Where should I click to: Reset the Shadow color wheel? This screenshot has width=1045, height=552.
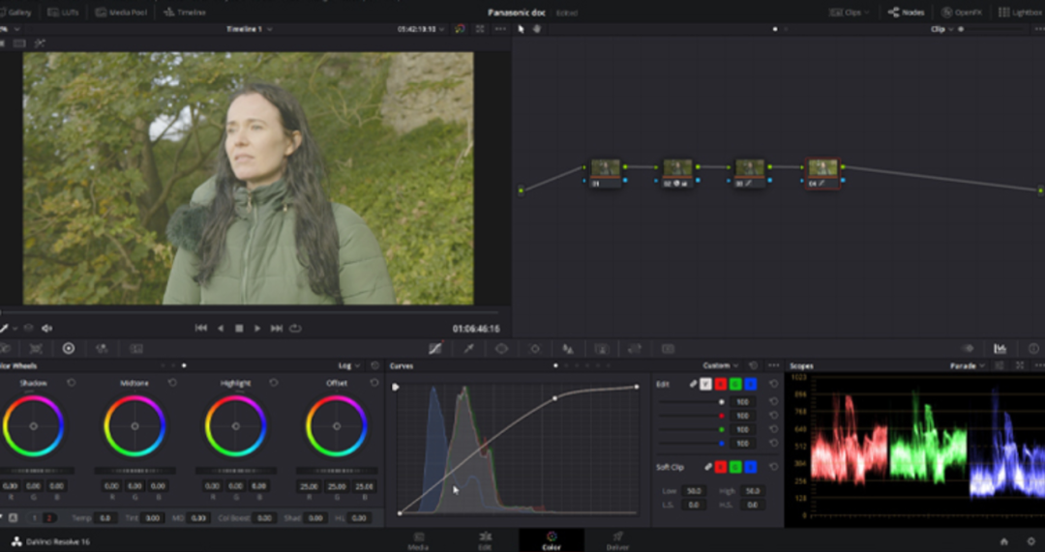71,383
